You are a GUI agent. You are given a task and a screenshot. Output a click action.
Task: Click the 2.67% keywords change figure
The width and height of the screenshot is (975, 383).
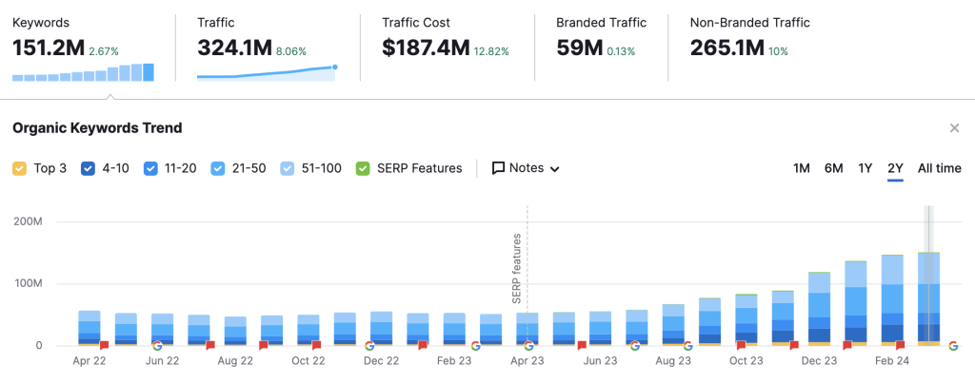point(104,51)
